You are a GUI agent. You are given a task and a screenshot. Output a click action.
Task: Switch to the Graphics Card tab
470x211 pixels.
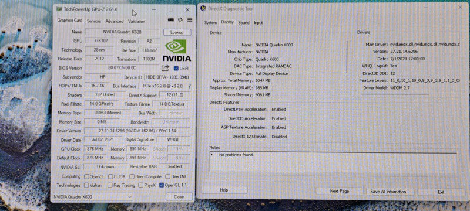(69, 21)
